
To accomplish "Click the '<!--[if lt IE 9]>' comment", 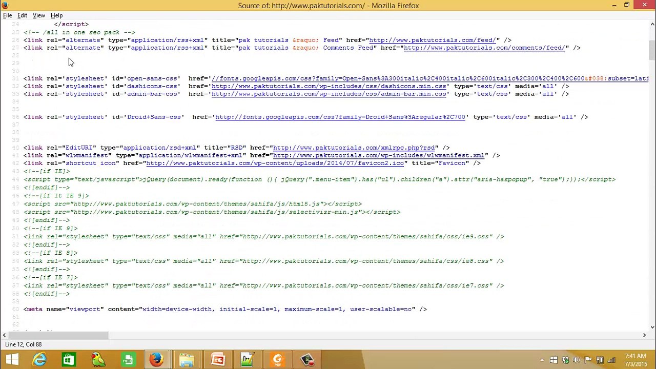I will (56, 196).
